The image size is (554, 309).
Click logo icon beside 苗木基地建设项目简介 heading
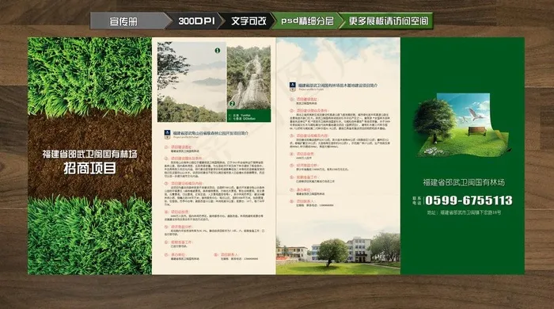pyautogui.click(x=293, y=86)
